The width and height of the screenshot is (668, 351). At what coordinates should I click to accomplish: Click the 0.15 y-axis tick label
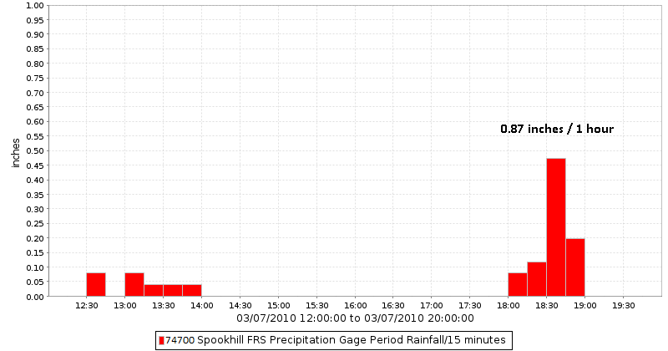tap(35, 253)
